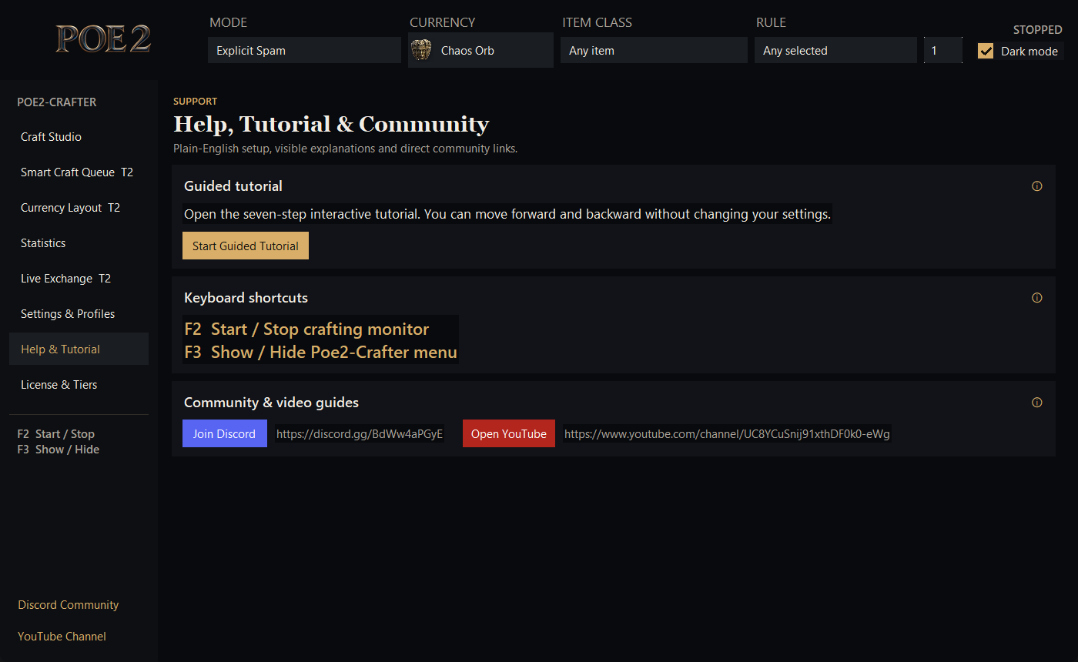Click the discord.gg invite URL text

pyautogui.click(x=360, y=434)
